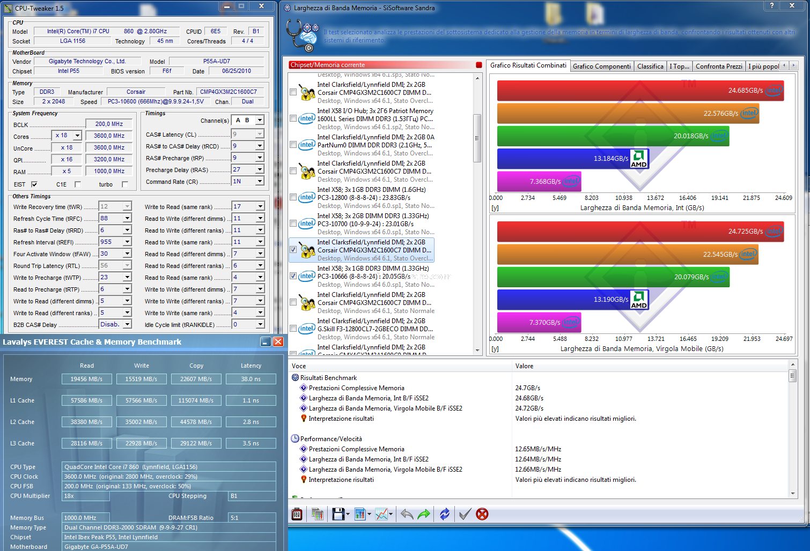The image size is (810, 551).
Task: Open the Cores multiplier x18 dropdown
Action: coord(77,136)
